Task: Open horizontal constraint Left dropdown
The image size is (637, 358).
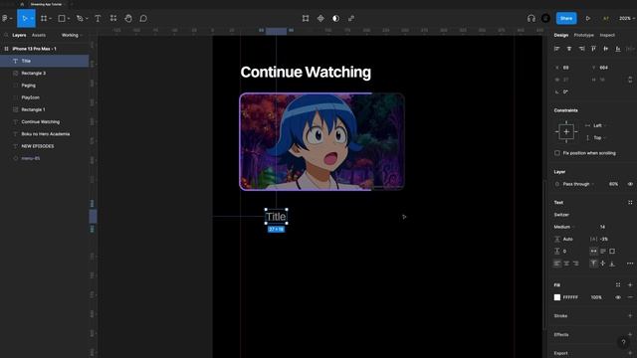Action: [x=596, y=125]
